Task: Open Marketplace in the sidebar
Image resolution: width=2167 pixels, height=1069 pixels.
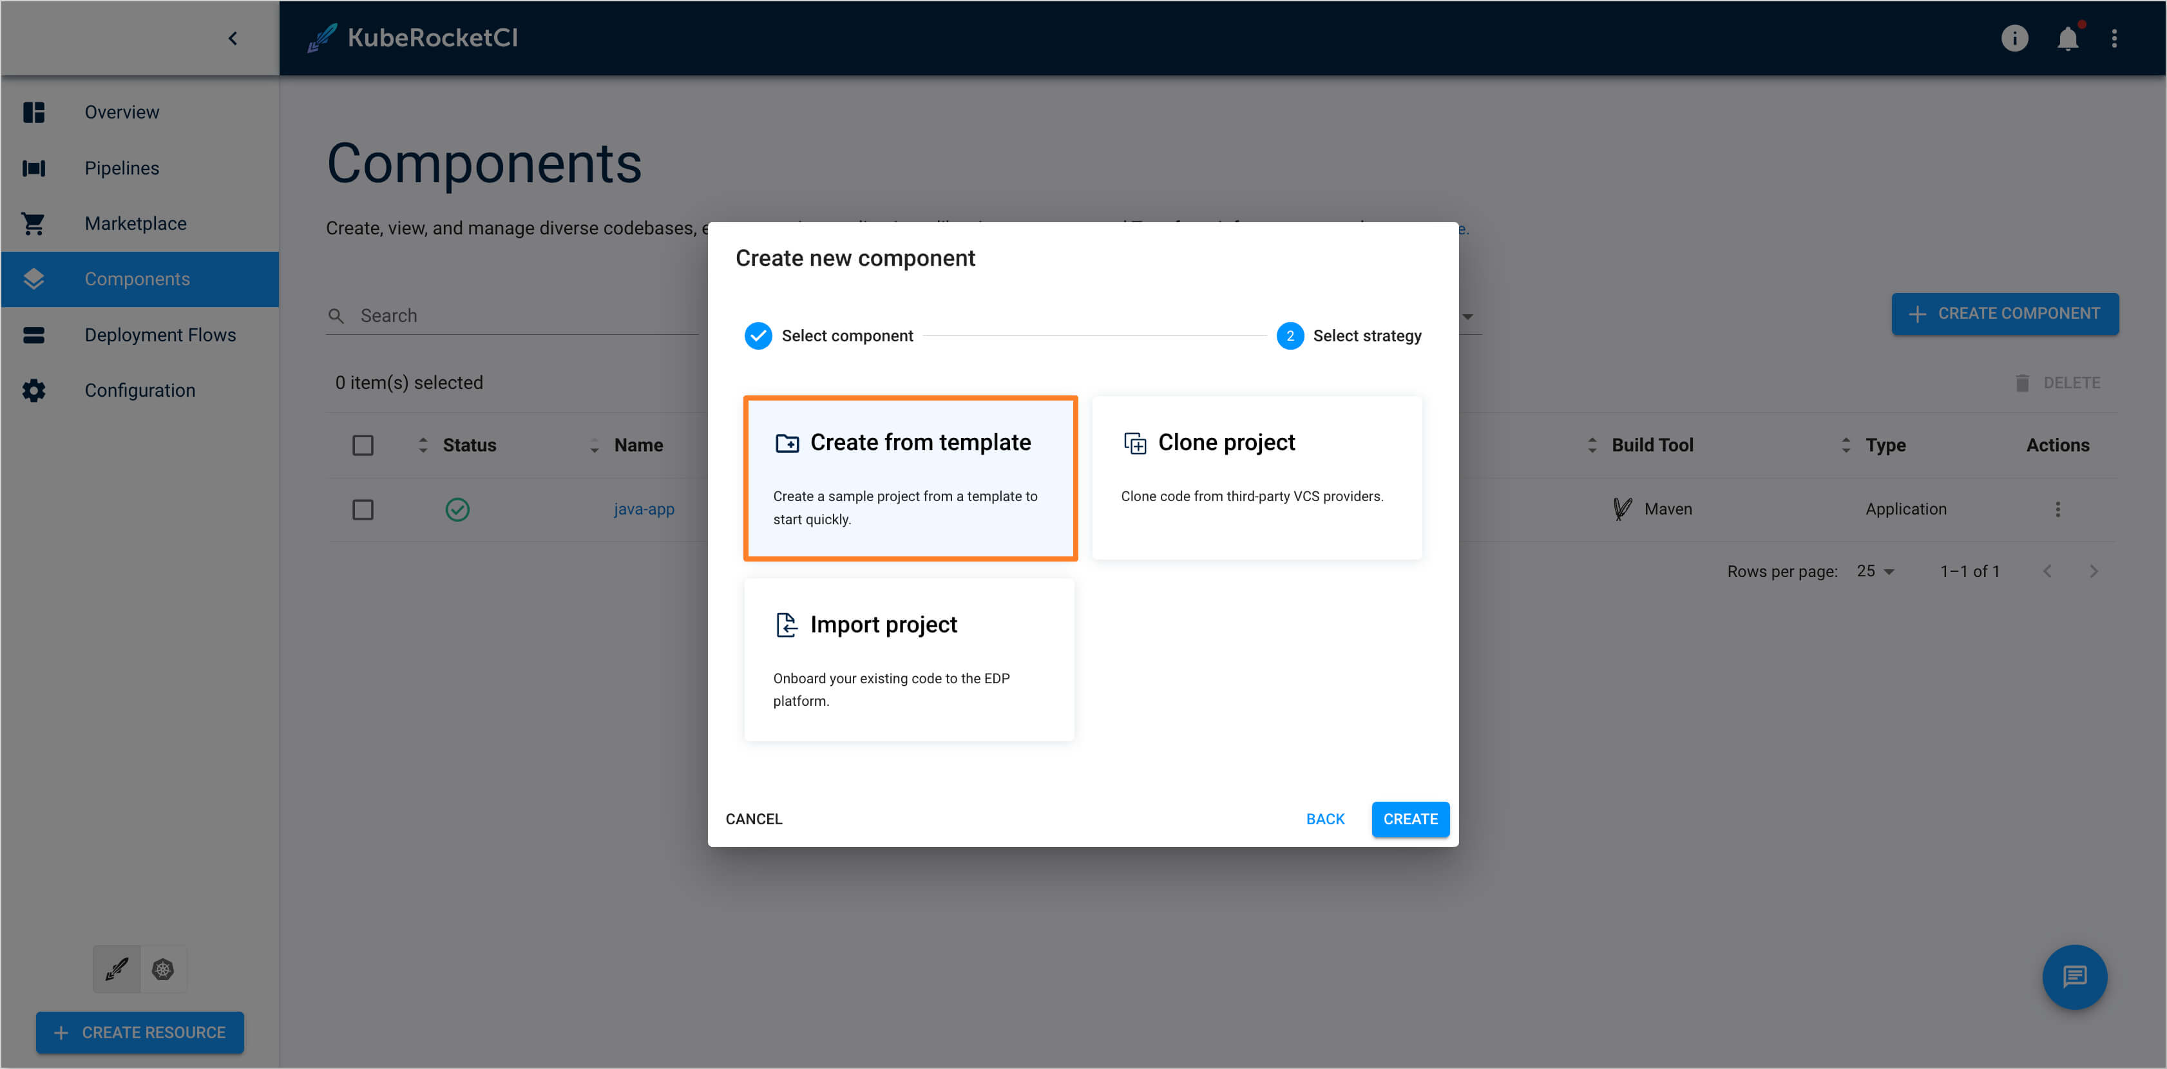Action: (135, 223)
